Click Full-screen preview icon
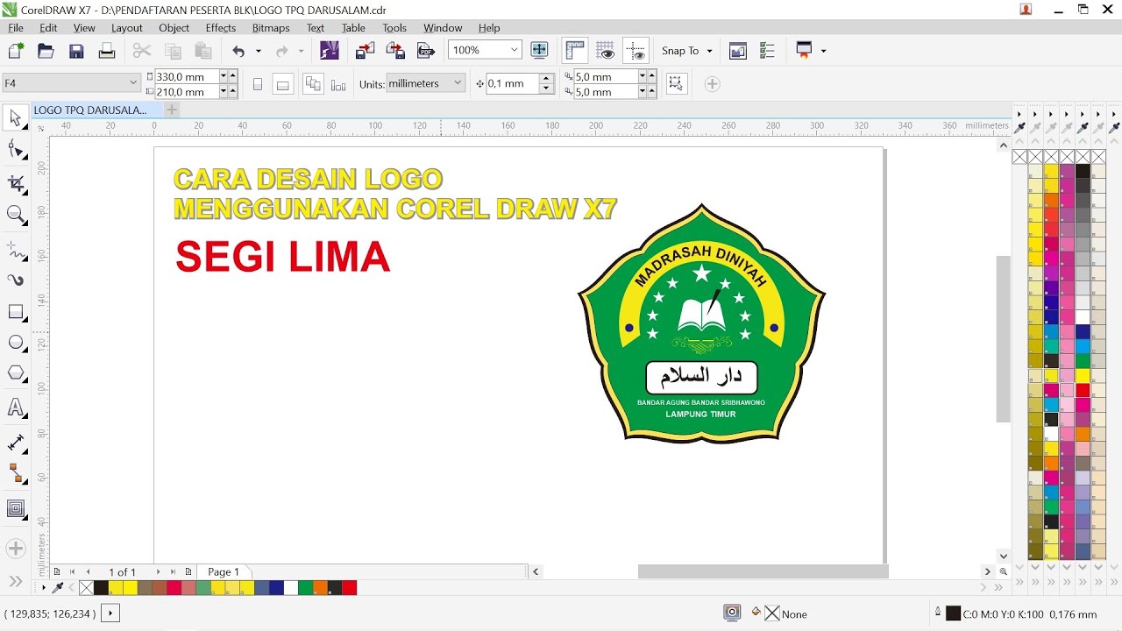The height and width of the screenshot is (631, 1122). [540, 50]
